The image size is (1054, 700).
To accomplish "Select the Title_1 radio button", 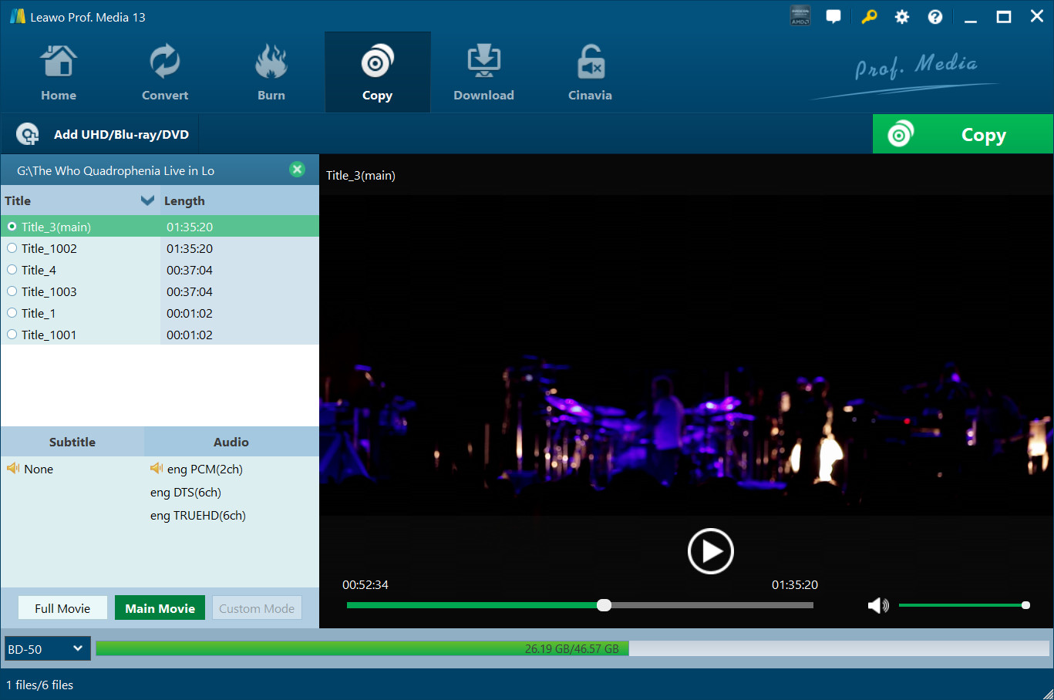I will 12,313.
